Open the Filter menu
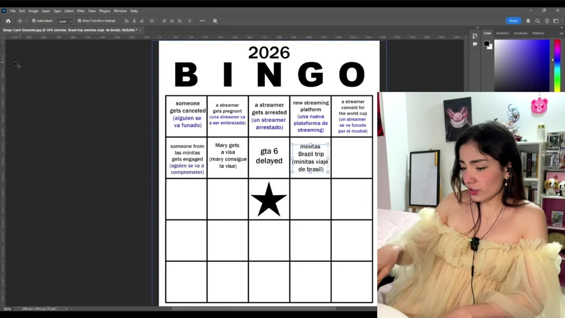 81,11
